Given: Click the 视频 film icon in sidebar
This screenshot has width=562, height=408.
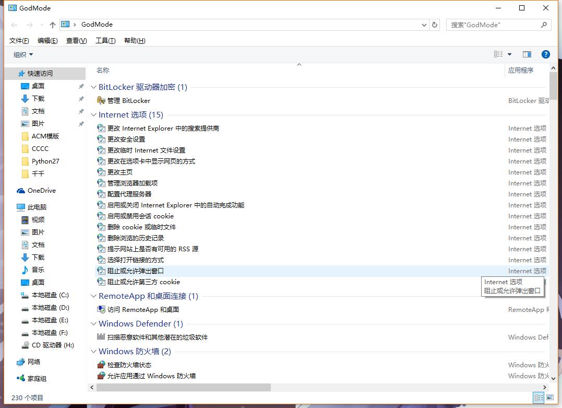Looking at the screenshot, I should [x=25, y=219].
